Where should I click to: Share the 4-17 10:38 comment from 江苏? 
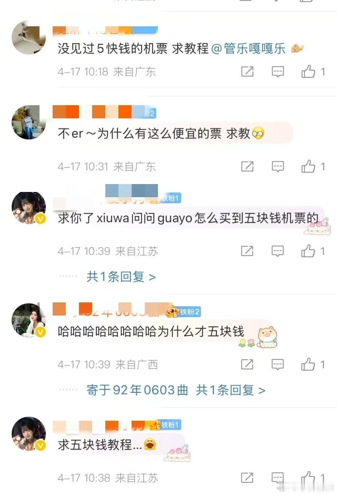[x=247, y=478]
